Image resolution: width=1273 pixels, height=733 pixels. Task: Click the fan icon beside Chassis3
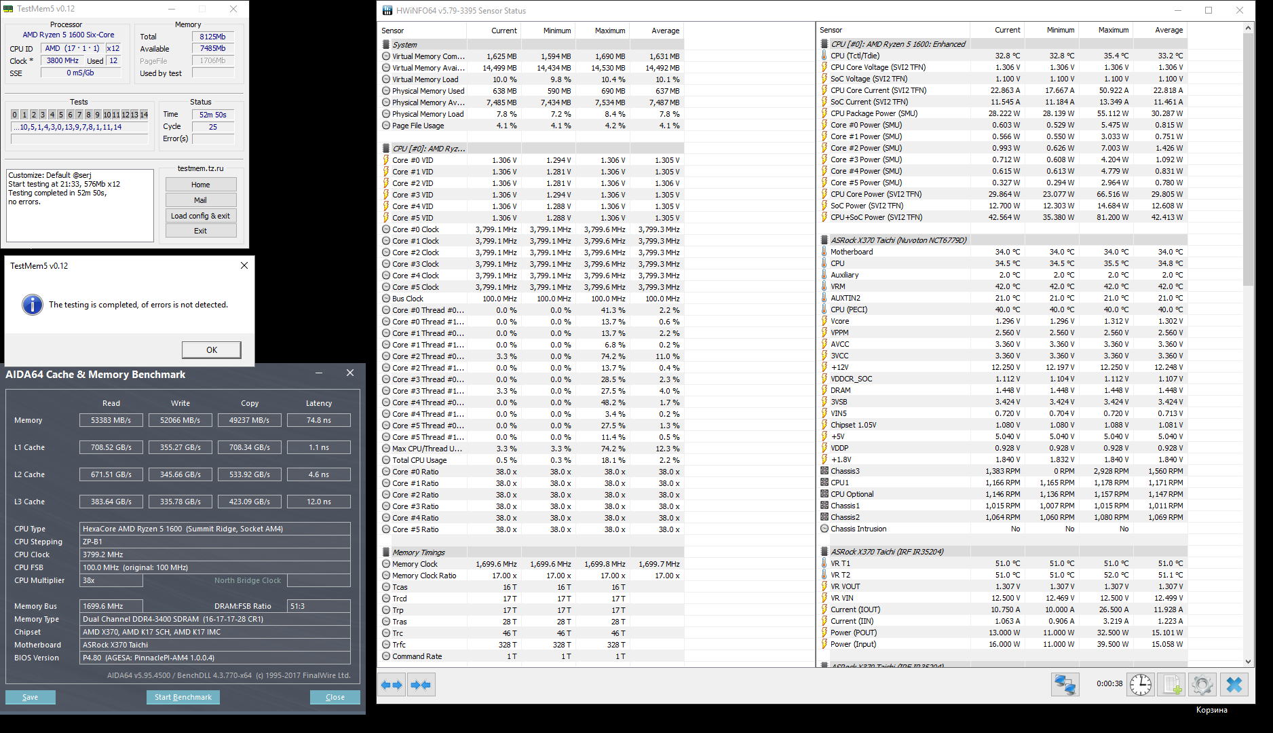[x=824, y=471]
